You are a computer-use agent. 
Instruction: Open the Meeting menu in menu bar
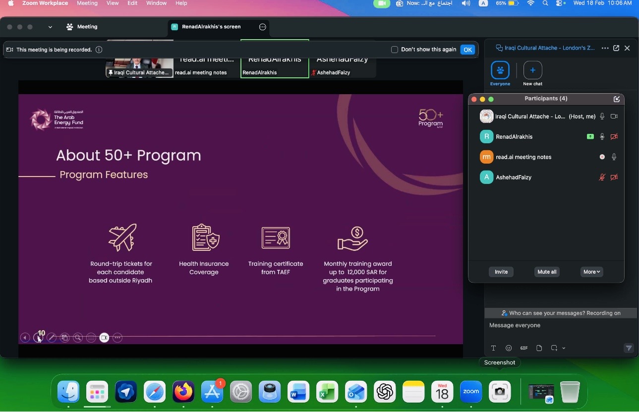point(87,3)
